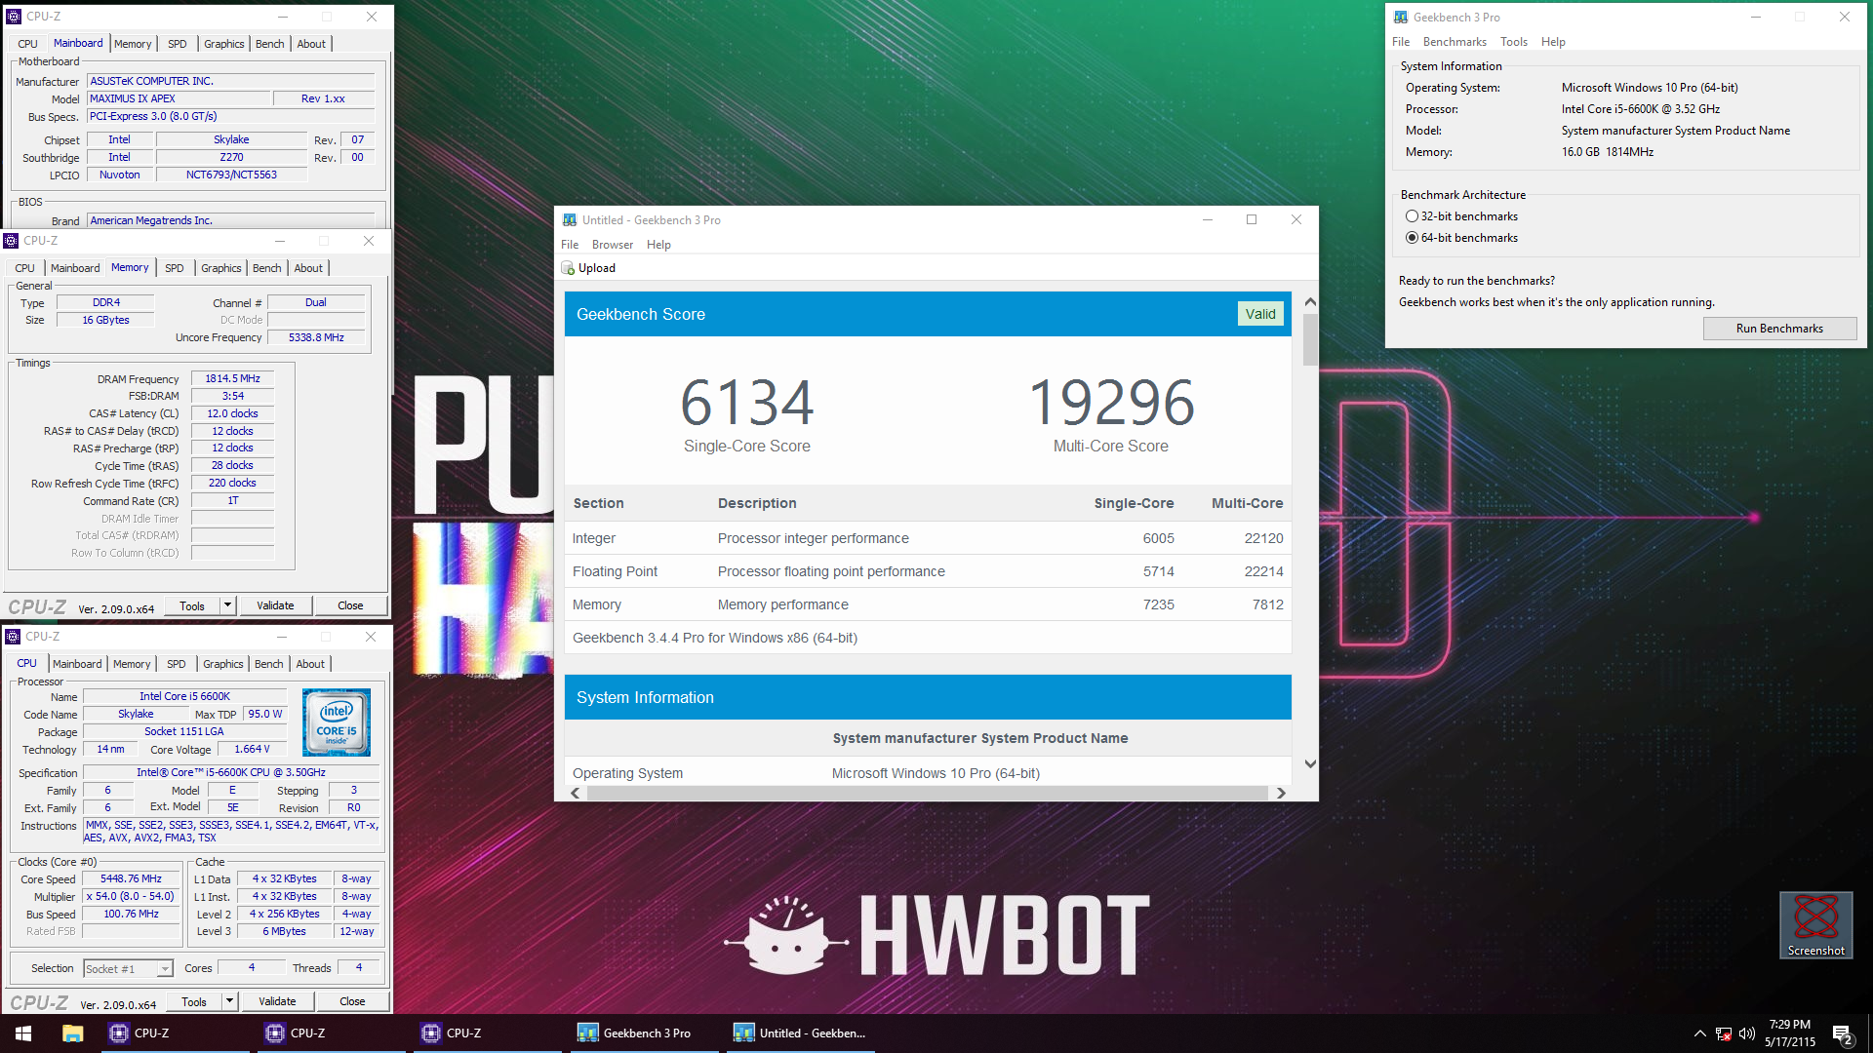Open Tools menu in Geekbench 3 Pro

[x=1514, y=42]
